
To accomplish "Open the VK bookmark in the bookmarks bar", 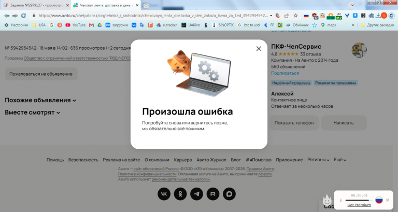I will click(x=134, y=25).
